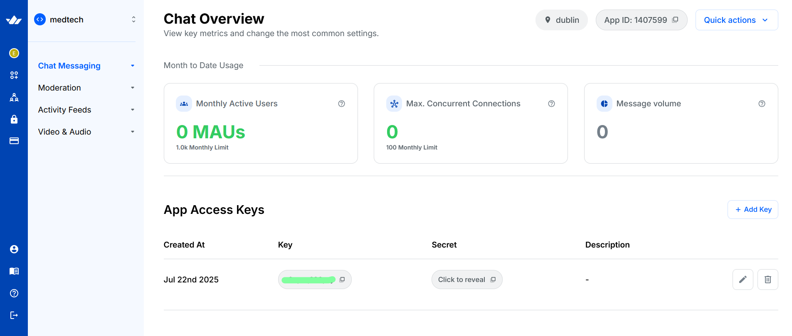Open the team members icon in sidebar
792x336 pixels.
[x=14, y=97]
